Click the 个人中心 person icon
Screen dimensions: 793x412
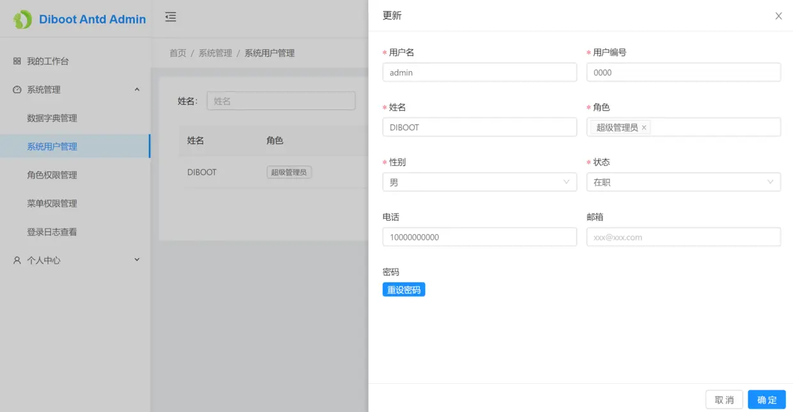coord(17,260)
